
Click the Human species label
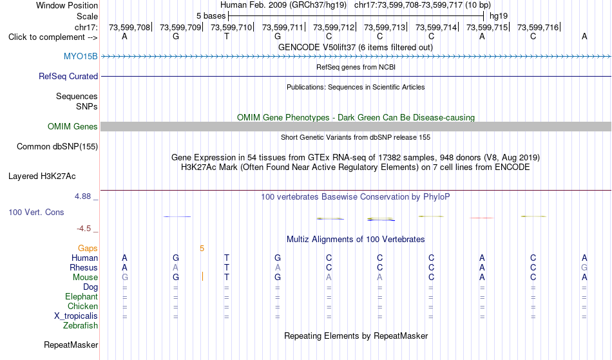pos(84,258)
